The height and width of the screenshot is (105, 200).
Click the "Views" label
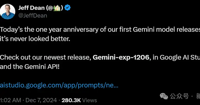pos(89,100)
